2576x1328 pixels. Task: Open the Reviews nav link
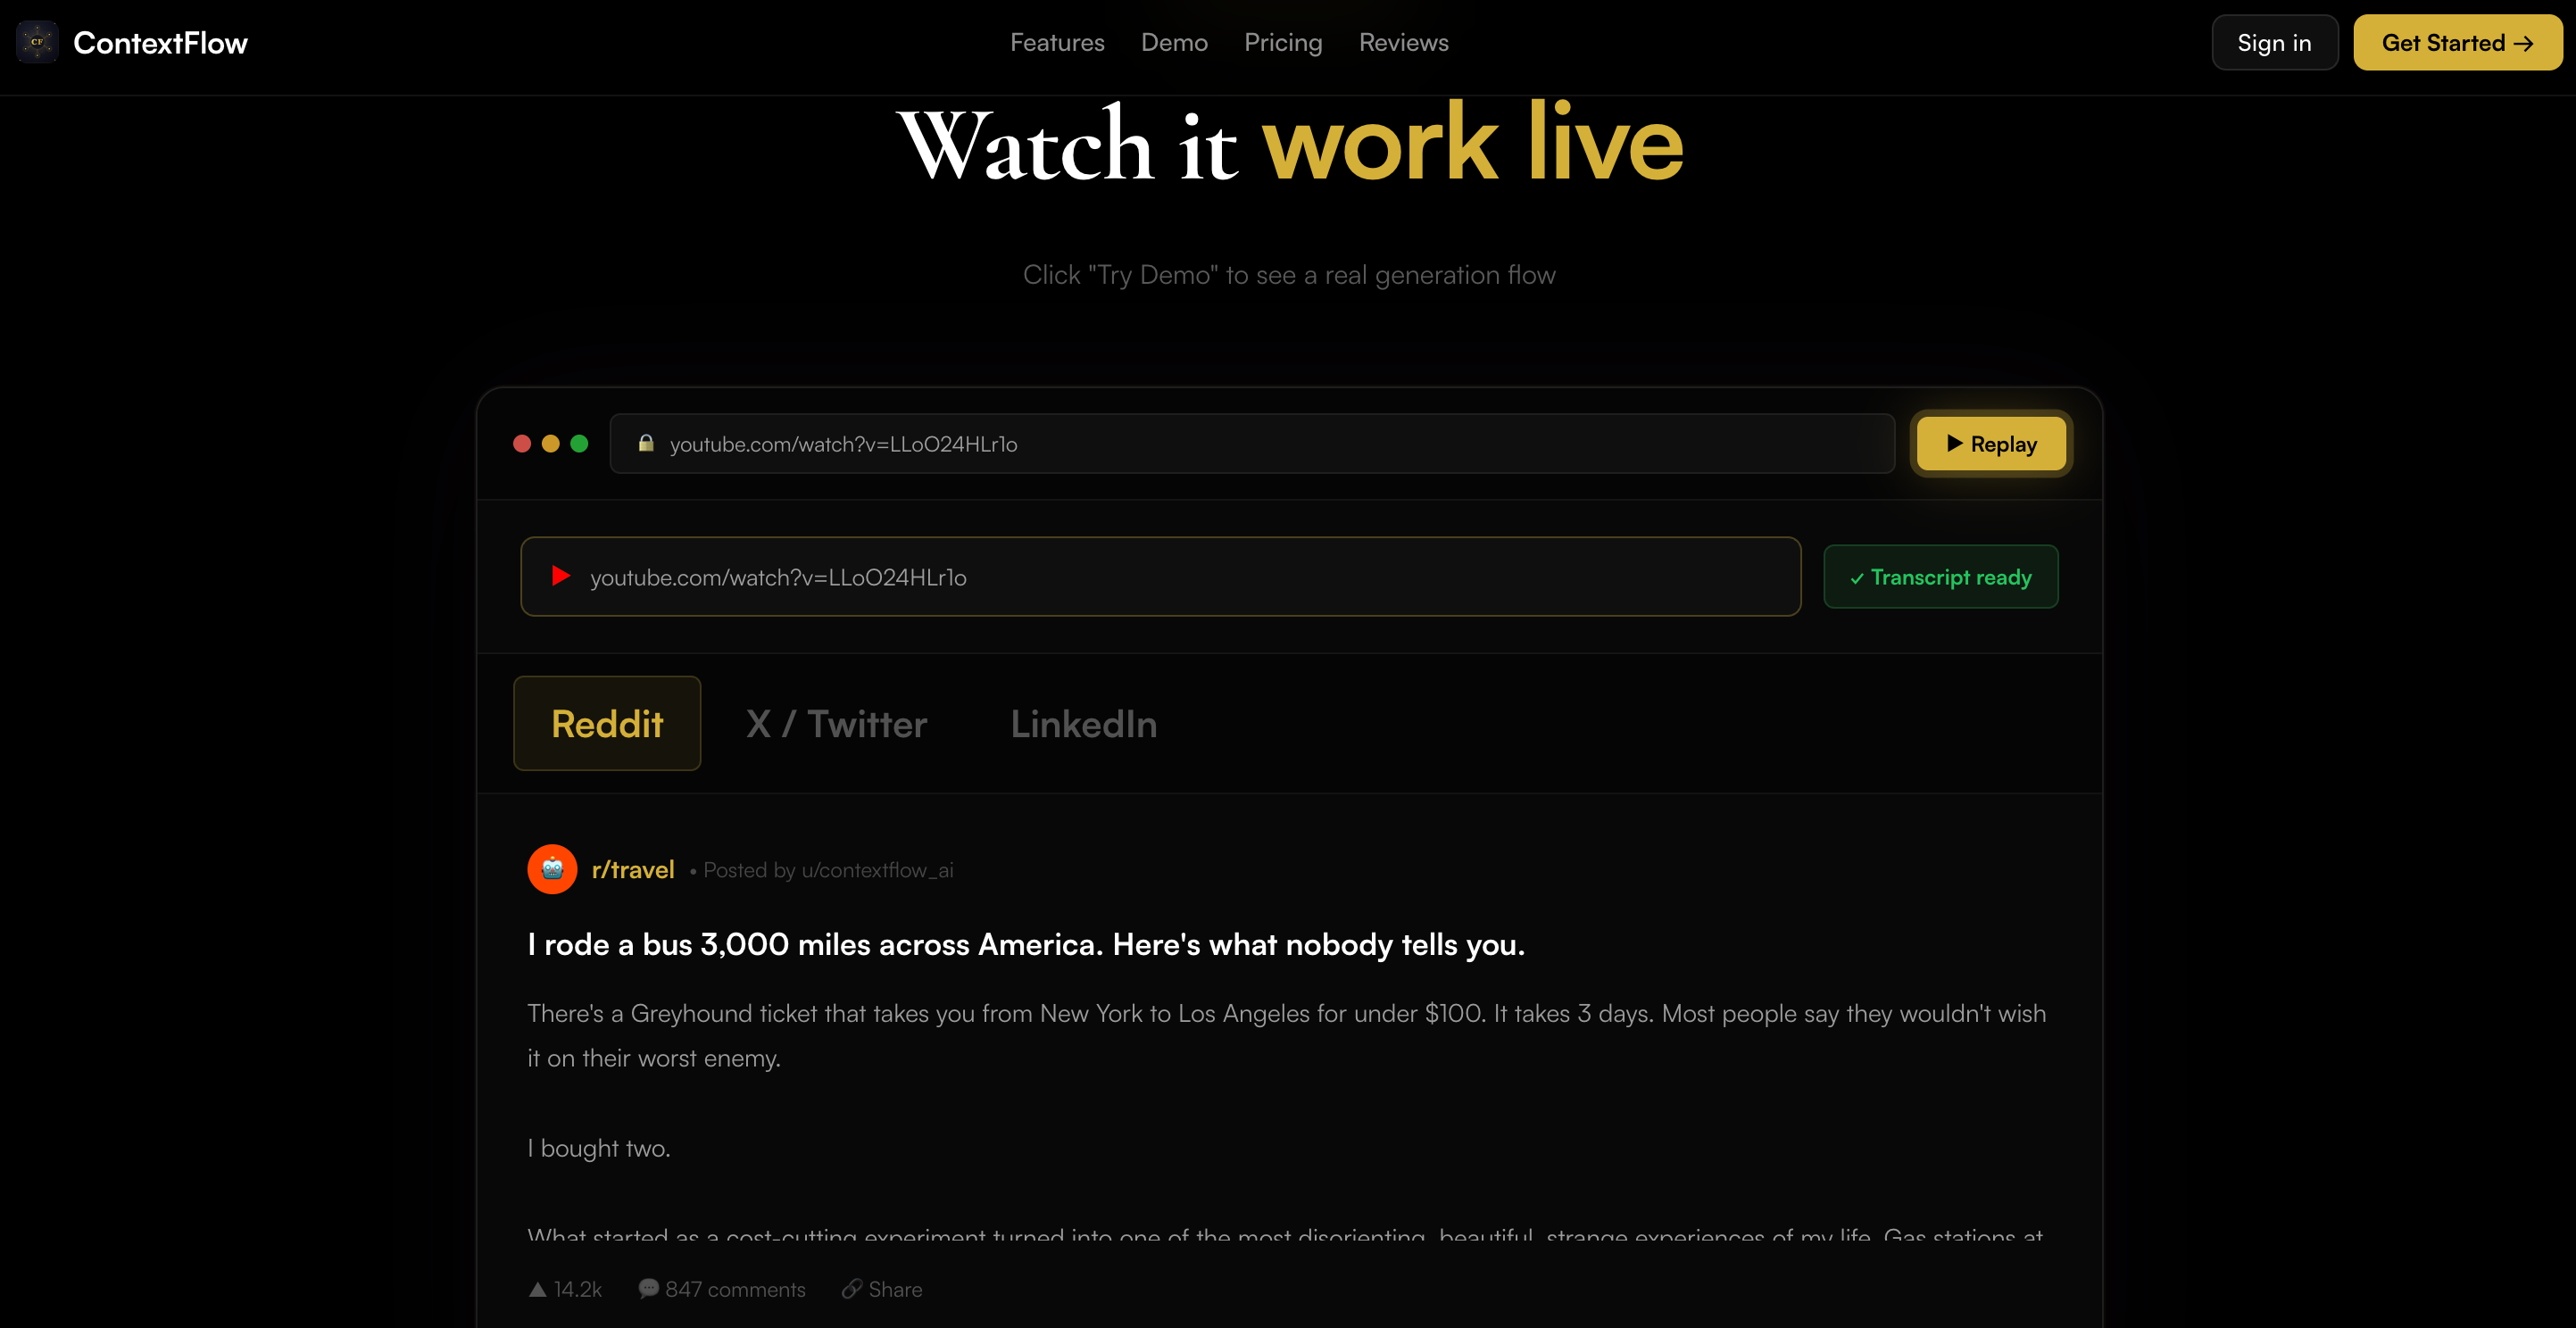coord(1403,42)
